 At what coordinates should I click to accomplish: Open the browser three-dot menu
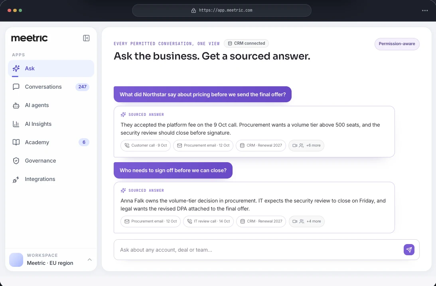click(x=425, y=10)
